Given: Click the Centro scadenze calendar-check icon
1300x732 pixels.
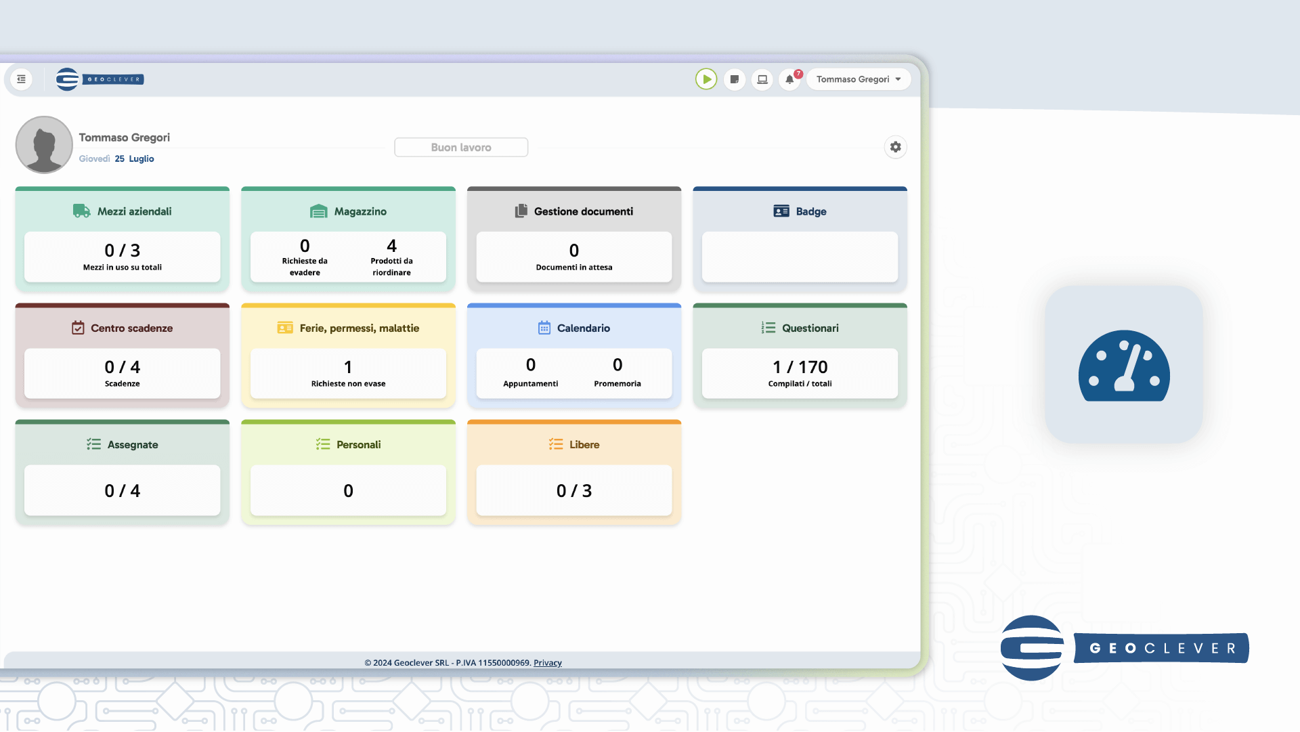Looking at the screenshot, I should pos(78,328).
